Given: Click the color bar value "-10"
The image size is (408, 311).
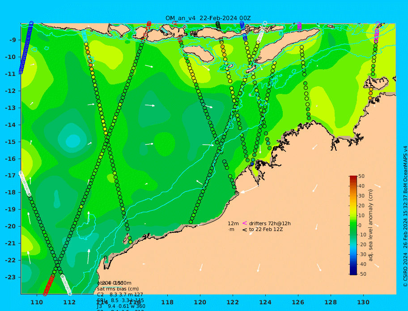Looking at the screenshot, I should (362, 235).
